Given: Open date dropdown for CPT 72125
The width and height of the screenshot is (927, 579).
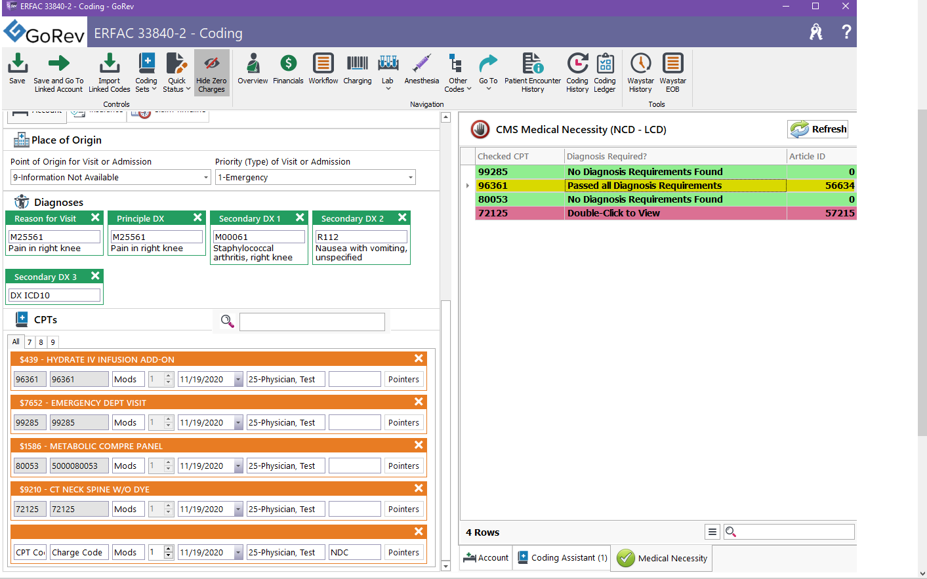Looking at the screenshot, I should 238,509.
